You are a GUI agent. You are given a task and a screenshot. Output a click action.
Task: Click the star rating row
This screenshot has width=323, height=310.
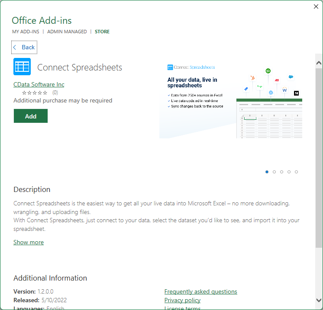coord(35,93)
